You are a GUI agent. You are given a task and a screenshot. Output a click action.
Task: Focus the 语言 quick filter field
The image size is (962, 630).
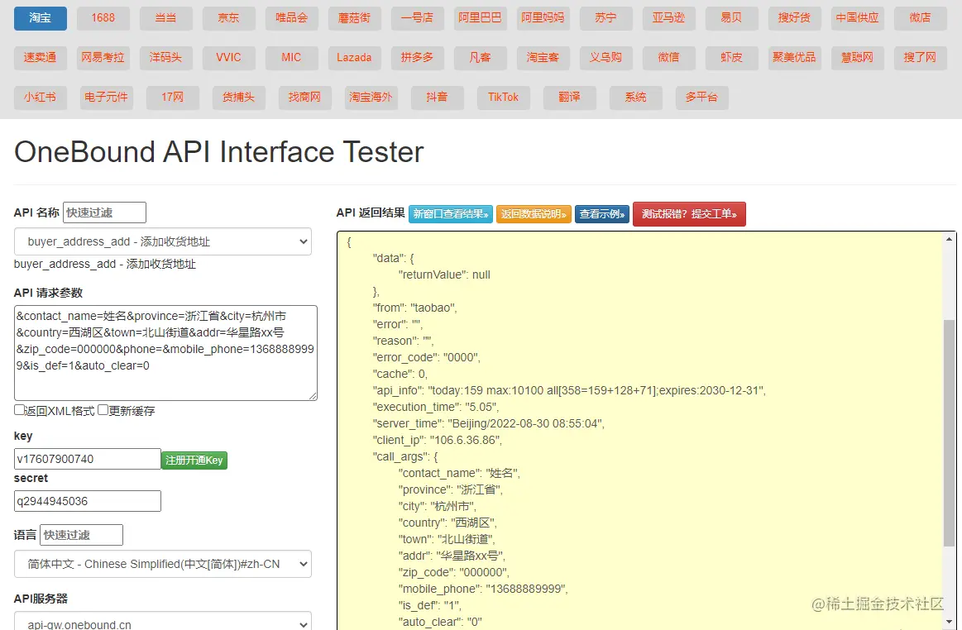(x=81, y=535)
